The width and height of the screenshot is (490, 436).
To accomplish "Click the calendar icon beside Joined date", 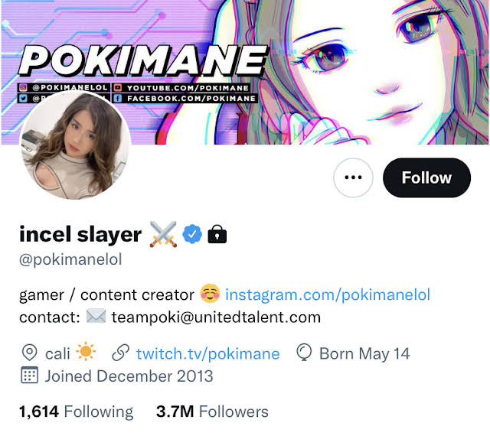I will coord(30,375).
